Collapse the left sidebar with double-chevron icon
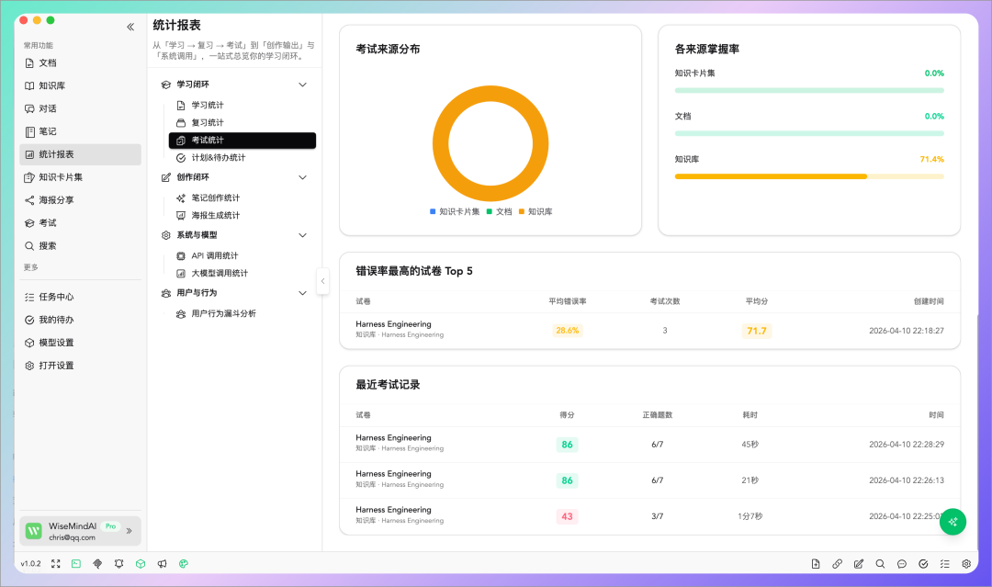 (130, 27)
